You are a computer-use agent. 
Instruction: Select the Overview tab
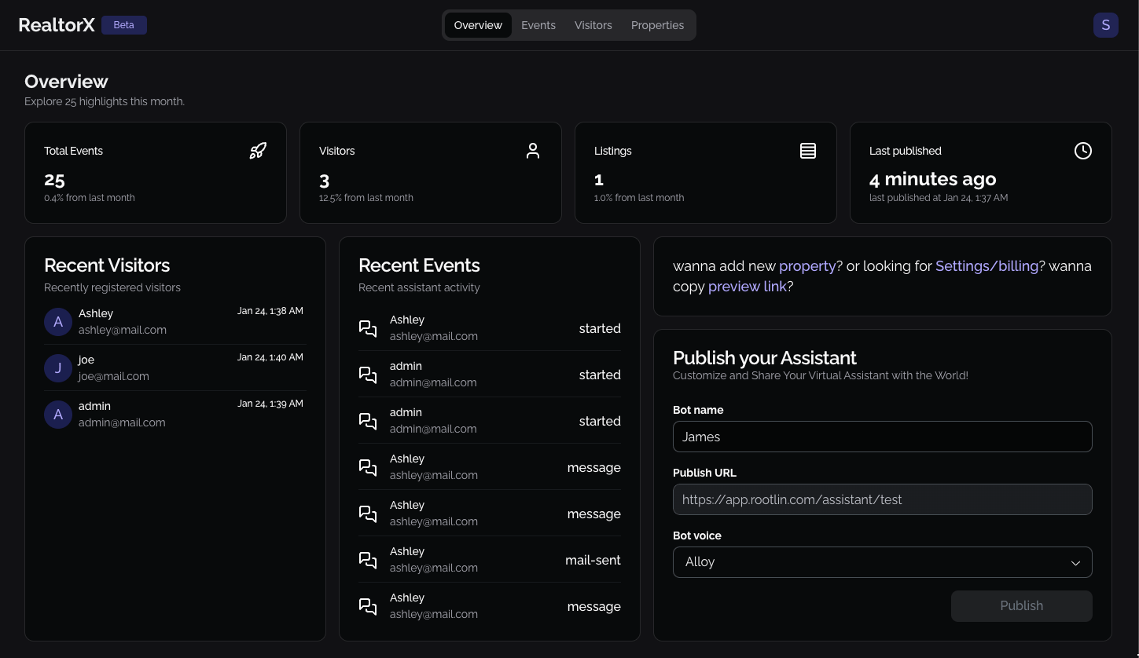click(x=478, y=25)
